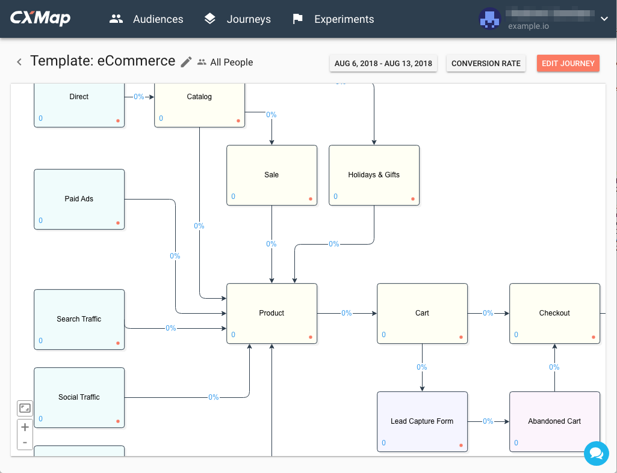Click the example.io account text
This screenshot has height=473, width=617.
point(529,26)
